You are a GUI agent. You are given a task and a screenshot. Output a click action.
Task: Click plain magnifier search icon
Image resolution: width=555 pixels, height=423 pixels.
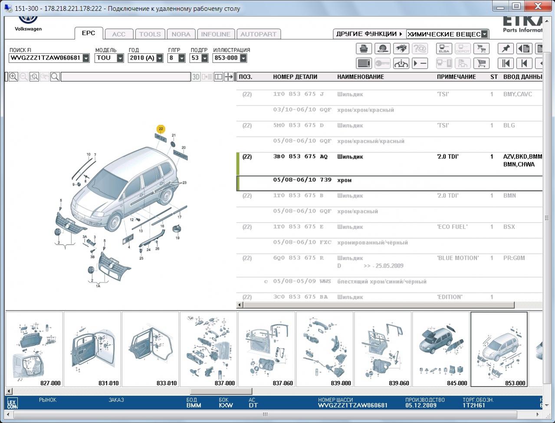pos(55,77)
